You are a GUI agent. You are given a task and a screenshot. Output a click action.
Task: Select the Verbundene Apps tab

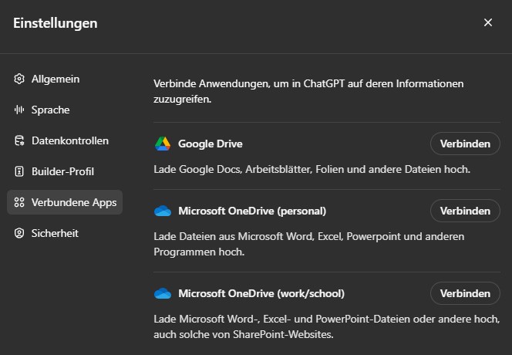pos(65,202)
